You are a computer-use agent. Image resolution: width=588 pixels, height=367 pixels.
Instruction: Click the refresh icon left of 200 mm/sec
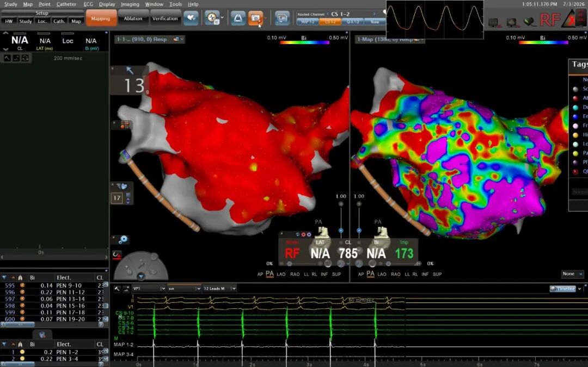25,58
